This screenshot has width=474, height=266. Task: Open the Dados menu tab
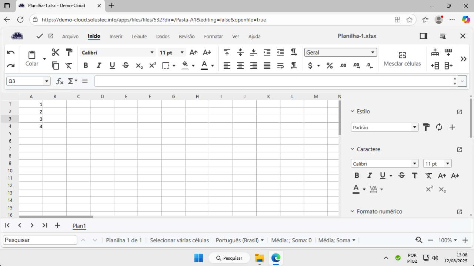(x=163, y=37)
